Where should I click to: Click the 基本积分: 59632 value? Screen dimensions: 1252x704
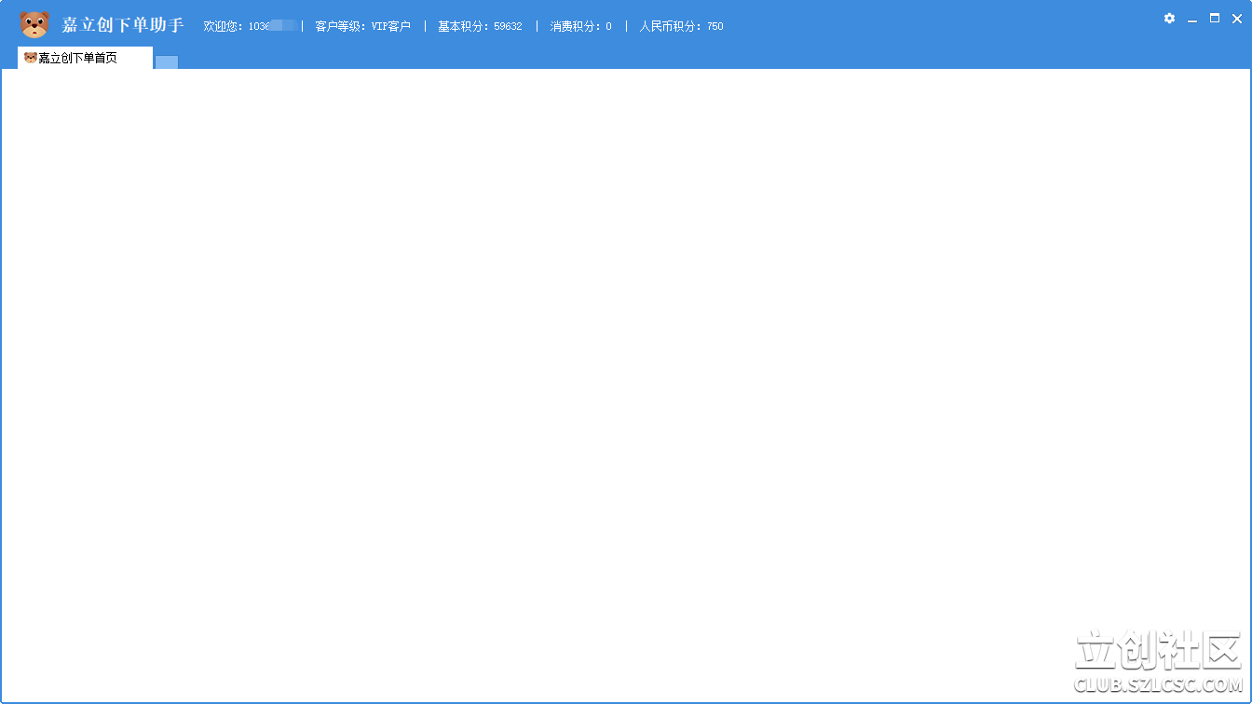tap(480, 26)
